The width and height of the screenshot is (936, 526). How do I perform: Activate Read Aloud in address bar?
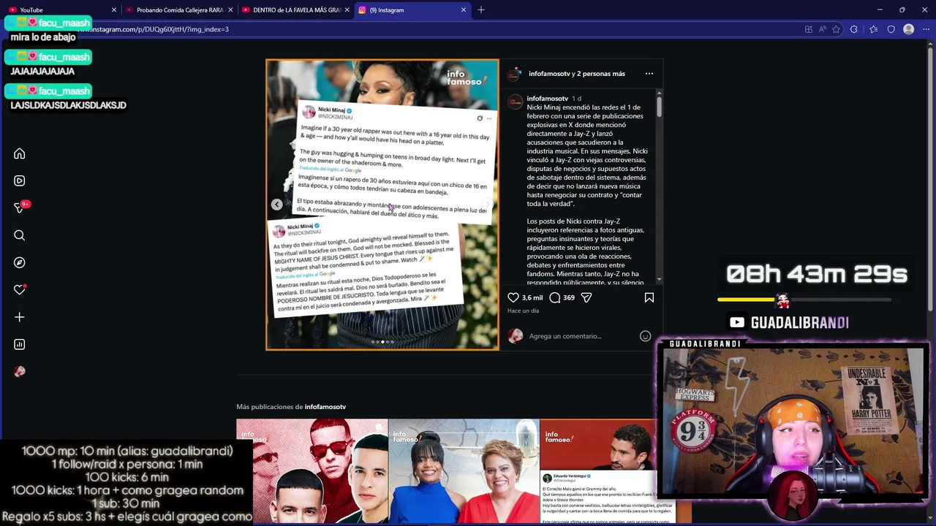click(822, 29)
